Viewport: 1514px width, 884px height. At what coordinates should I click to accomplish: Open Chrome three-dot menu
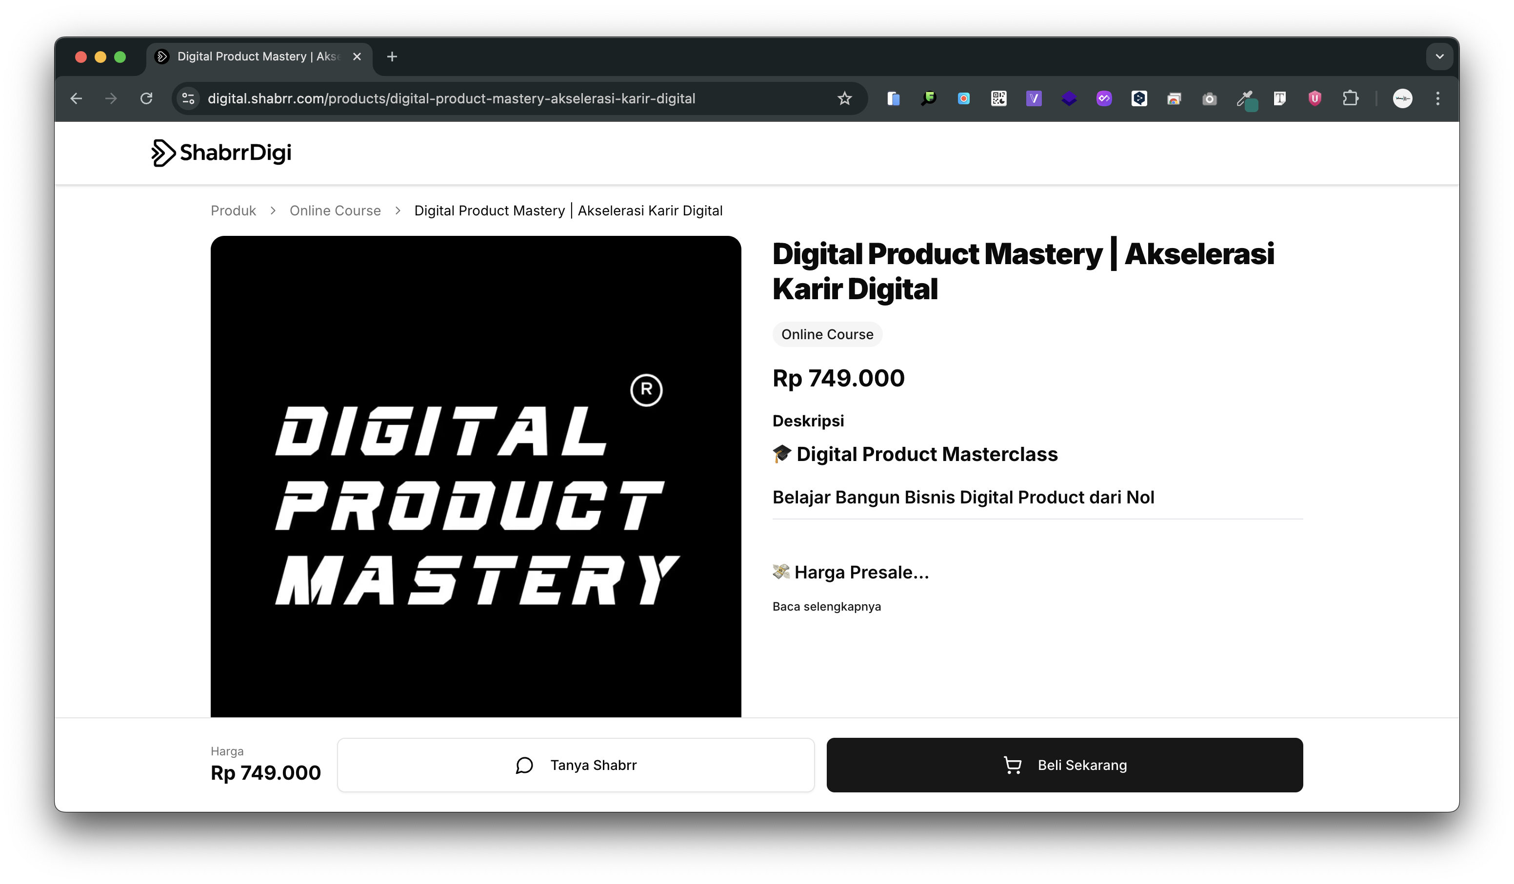pyautogui.click(x=1438, y=98)
